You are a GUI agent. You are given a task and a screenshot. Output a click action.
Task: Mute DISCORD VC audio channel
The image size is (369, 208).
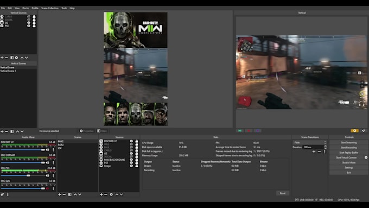coord(48,150)
